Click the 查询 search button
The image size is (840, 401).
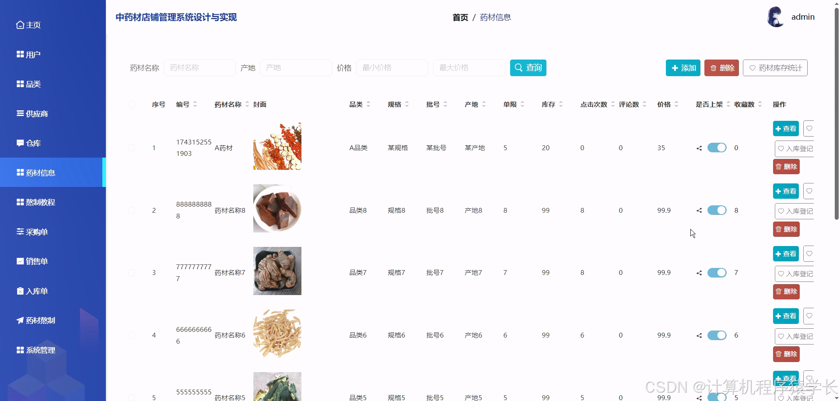(528, 68)
